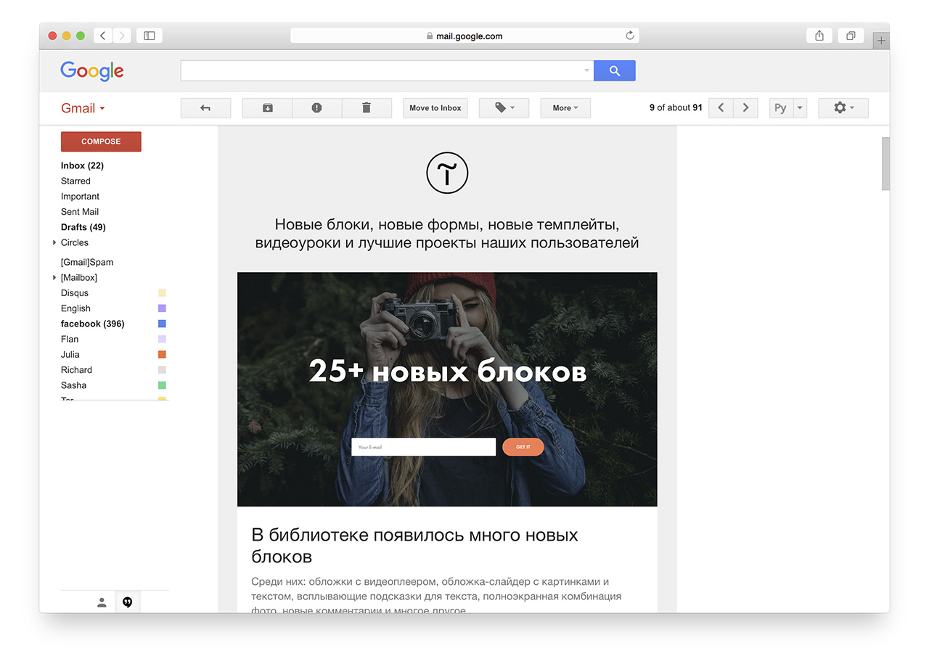Open the Labels tag dropdown

click(x=504, y=108)
